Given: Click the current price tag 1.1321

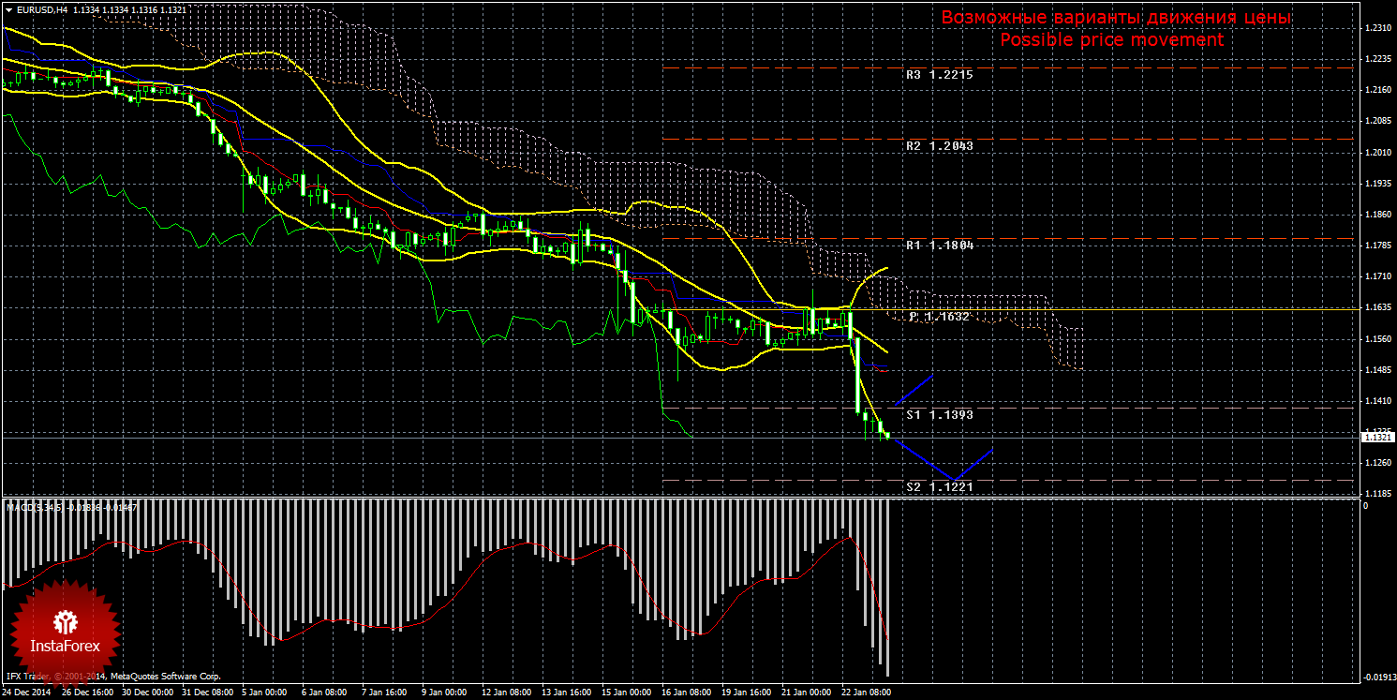Looking at the screenshot, I should tap(1376, 437).
